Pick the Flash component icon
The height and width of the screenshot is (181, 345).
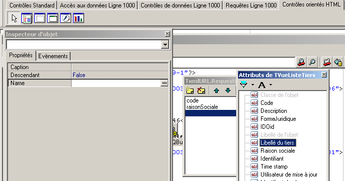pyautogui.click(x=66, y=18)
